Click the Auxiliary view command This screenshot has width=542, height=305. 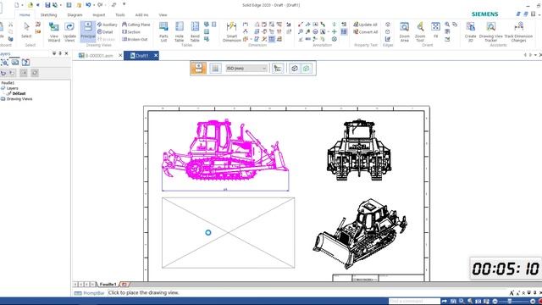coord(108,25)
